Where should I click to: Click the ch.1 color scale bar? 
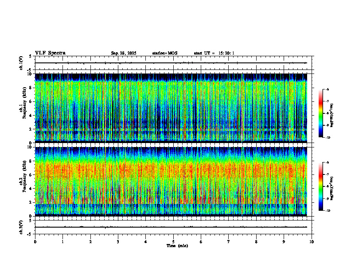[x=321, y=113]
